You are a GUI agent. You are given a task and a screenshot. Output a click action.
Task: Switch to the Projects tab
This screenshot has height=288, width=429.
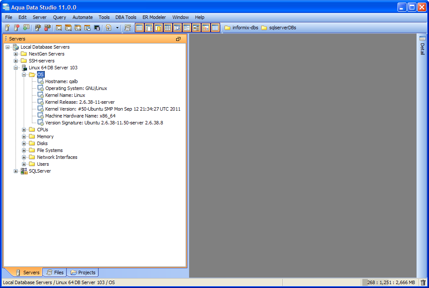point(83,273)
